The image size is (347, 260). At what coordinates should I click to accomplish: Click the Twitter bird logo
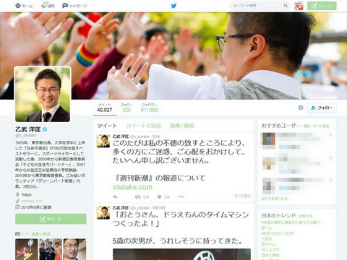click(x=173, y=6)
